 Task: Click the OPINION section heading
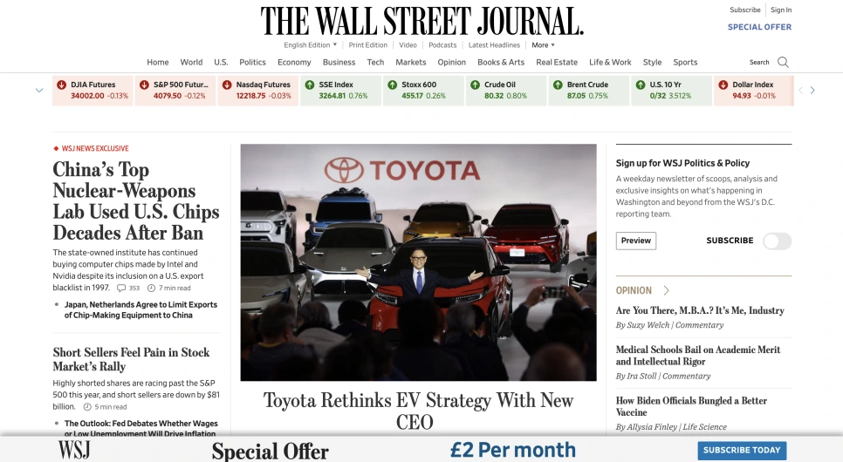coord(634,290)
